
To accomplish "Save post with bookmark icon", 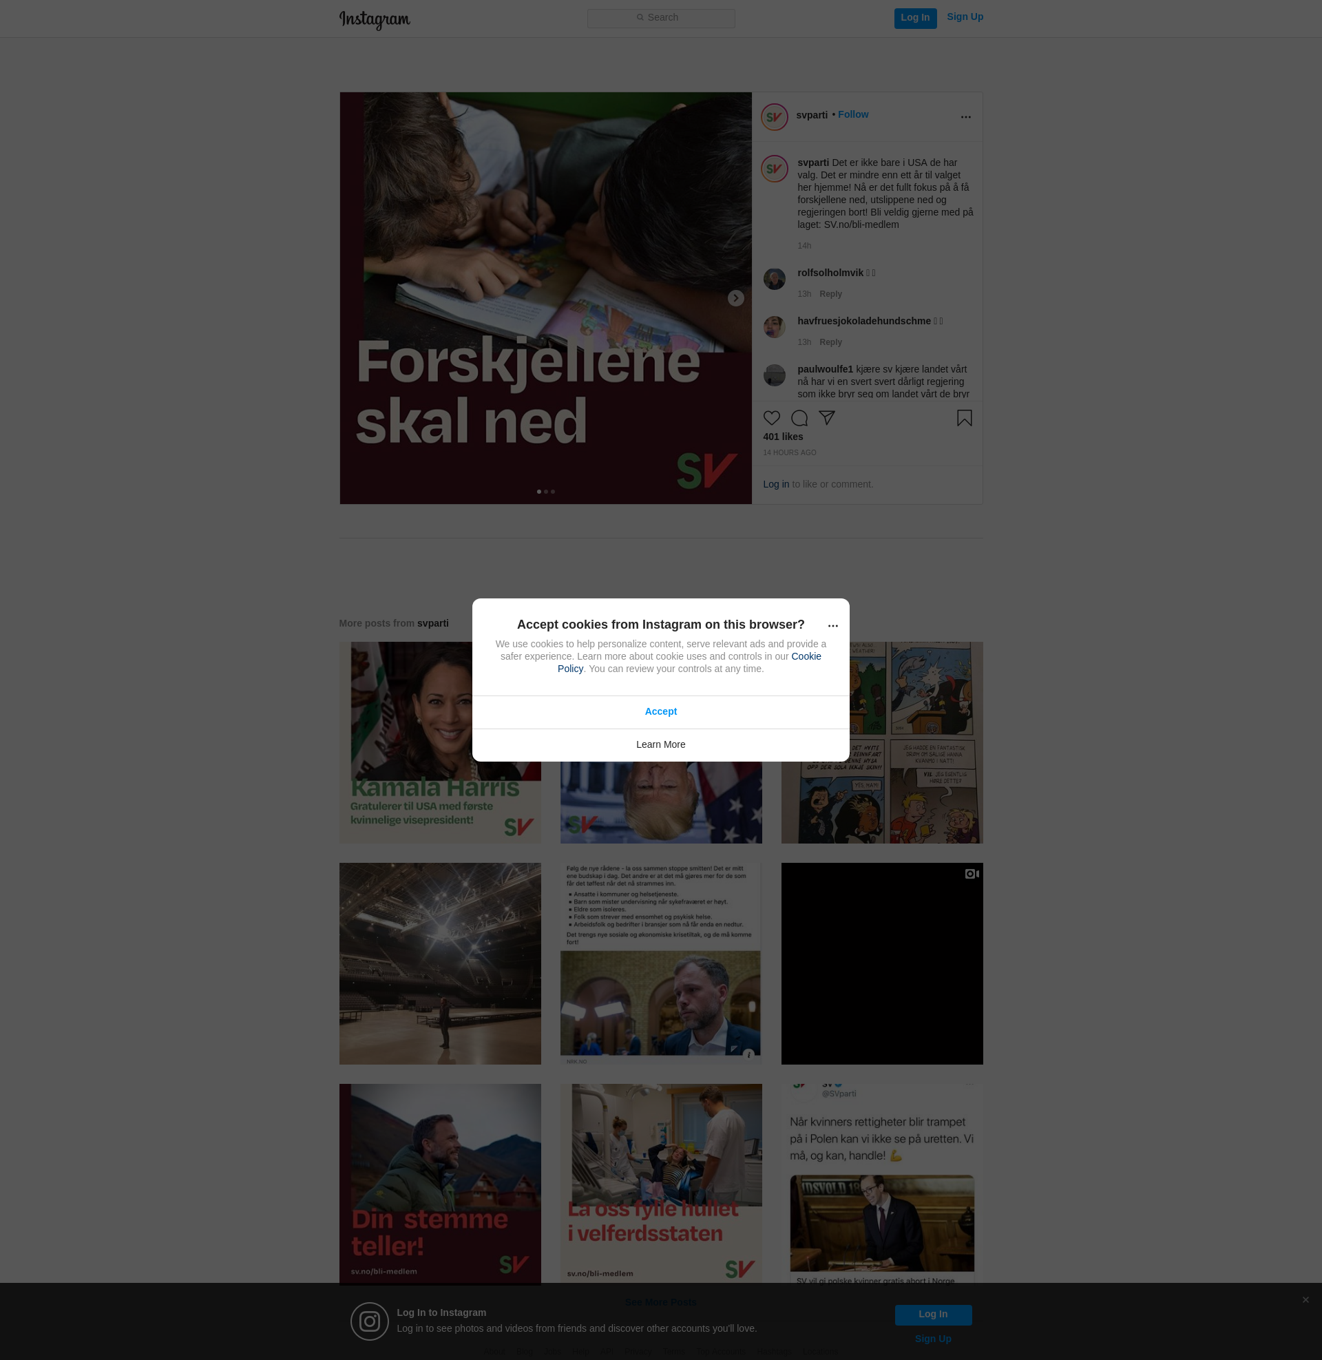I will pos(965,418).
